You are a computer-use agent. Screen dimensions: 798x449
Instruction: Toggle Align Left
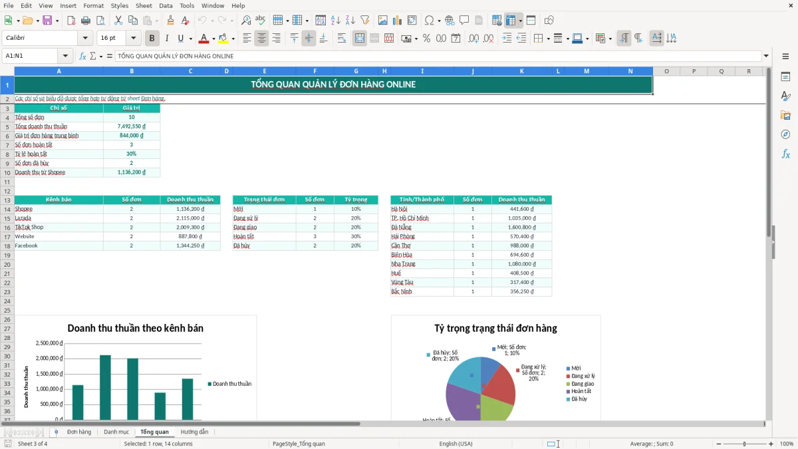point(247,39)
